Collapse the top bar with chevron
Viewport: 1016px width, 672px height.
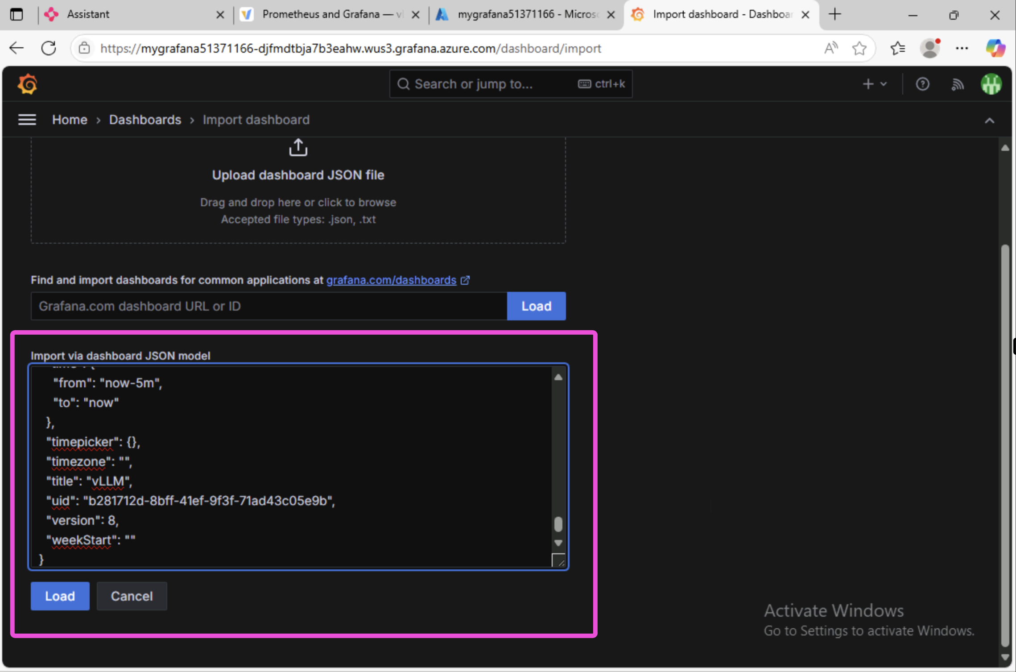(989, 120)
